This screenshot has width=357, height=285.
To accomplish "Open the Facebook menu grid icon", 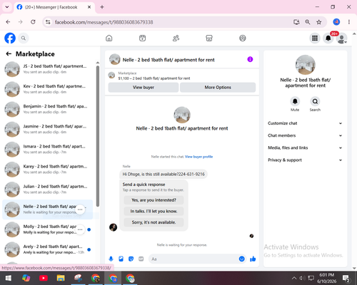I will pyautogui.click(x=315, y=38).
